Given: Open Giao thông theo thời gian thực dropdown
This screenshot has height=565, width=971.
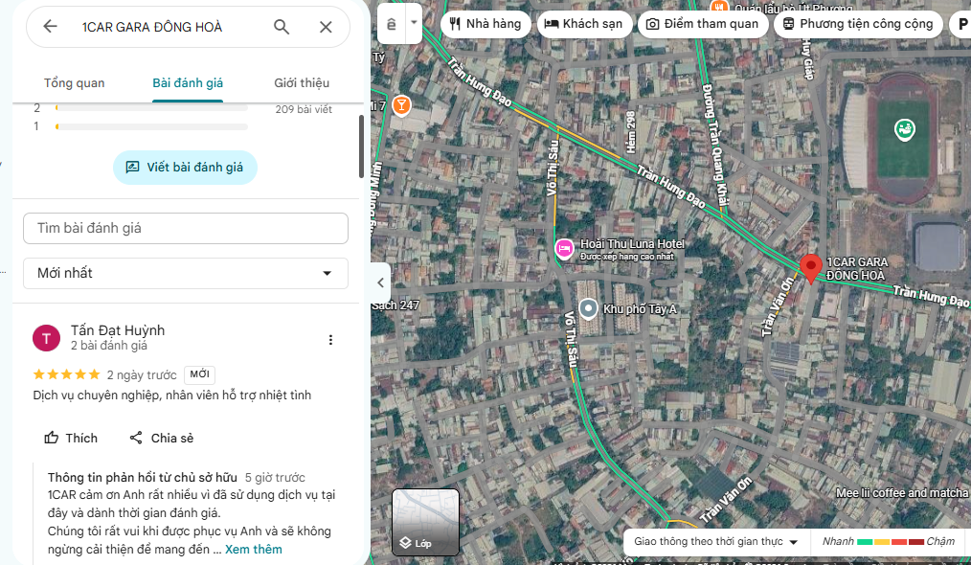Looking at the screenshot, I should [x=715, y=541].
